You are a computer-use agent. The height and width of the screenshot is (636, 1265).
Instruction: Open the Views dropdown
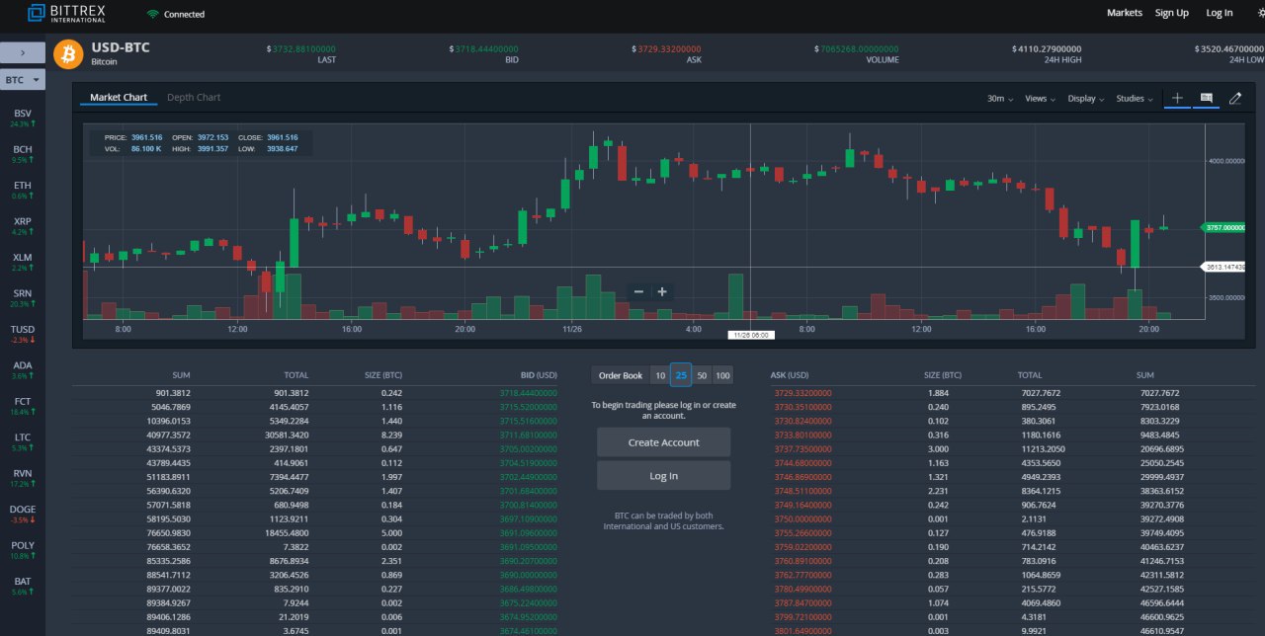[1040, 99]
